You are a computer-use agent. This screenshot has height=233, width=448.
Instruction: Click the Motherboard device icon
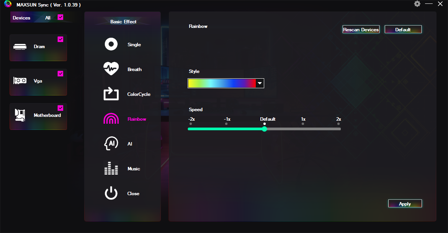click(20, 115)
